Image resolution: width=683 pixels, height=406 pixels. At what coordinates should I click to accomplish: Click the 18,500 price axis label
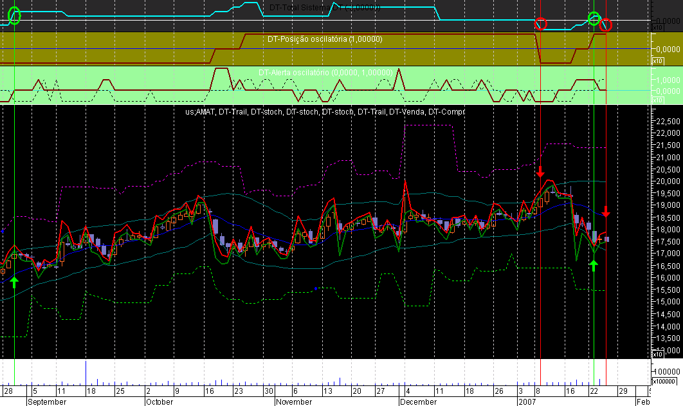click(668, 217)
